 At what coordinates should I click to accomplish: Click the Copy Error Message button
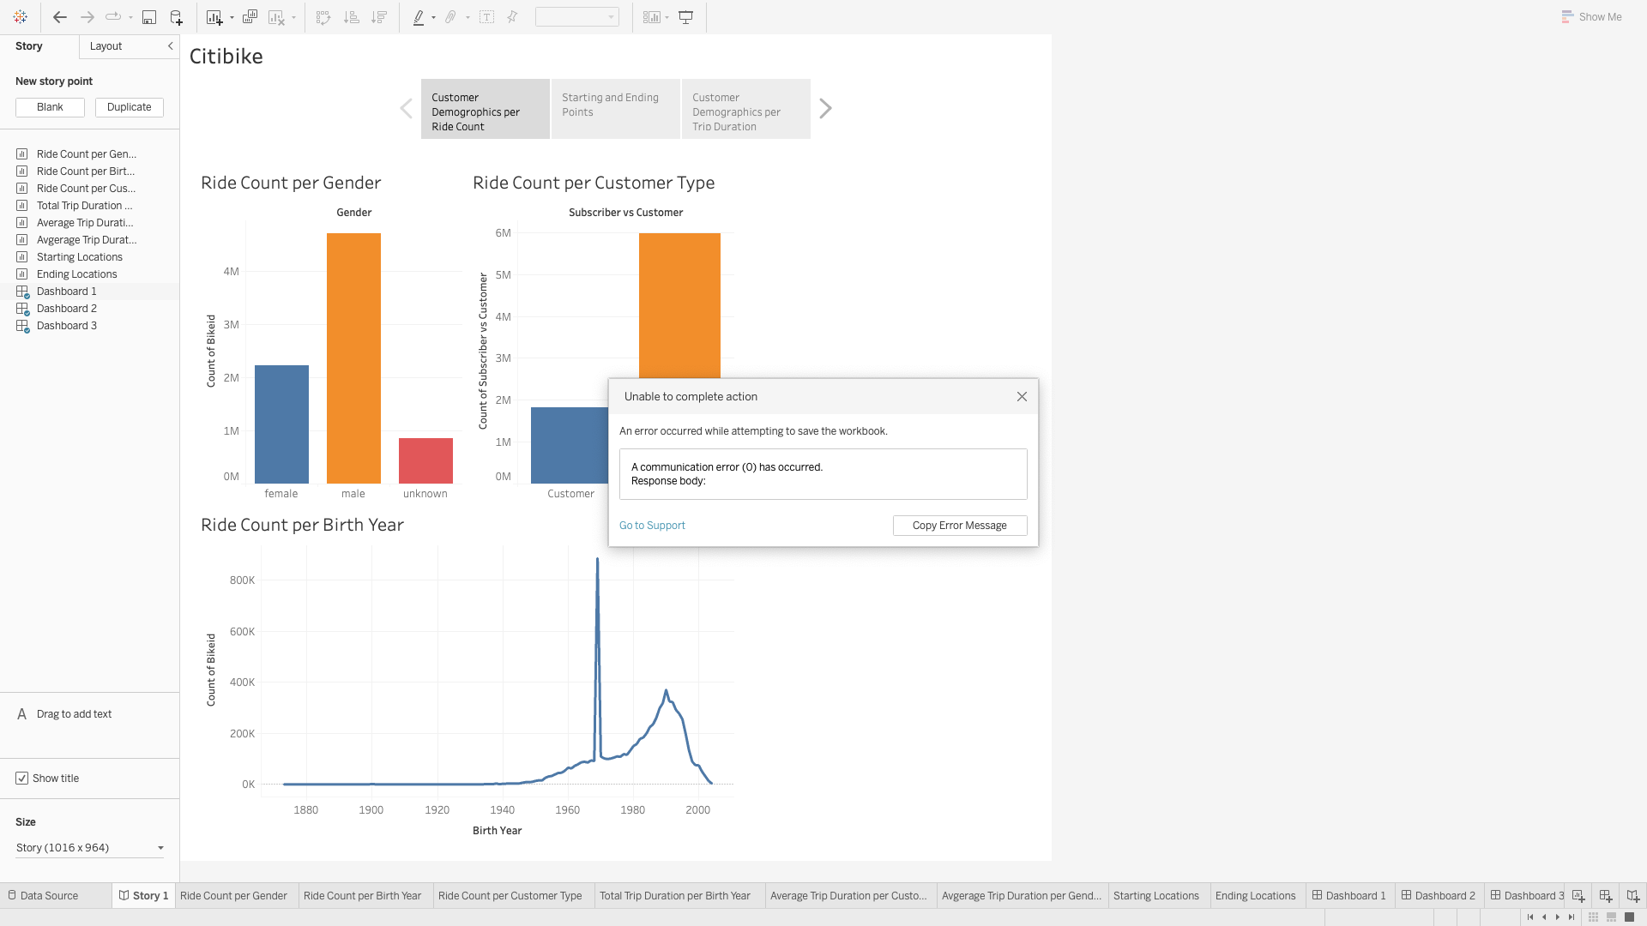tap(959, 525)
